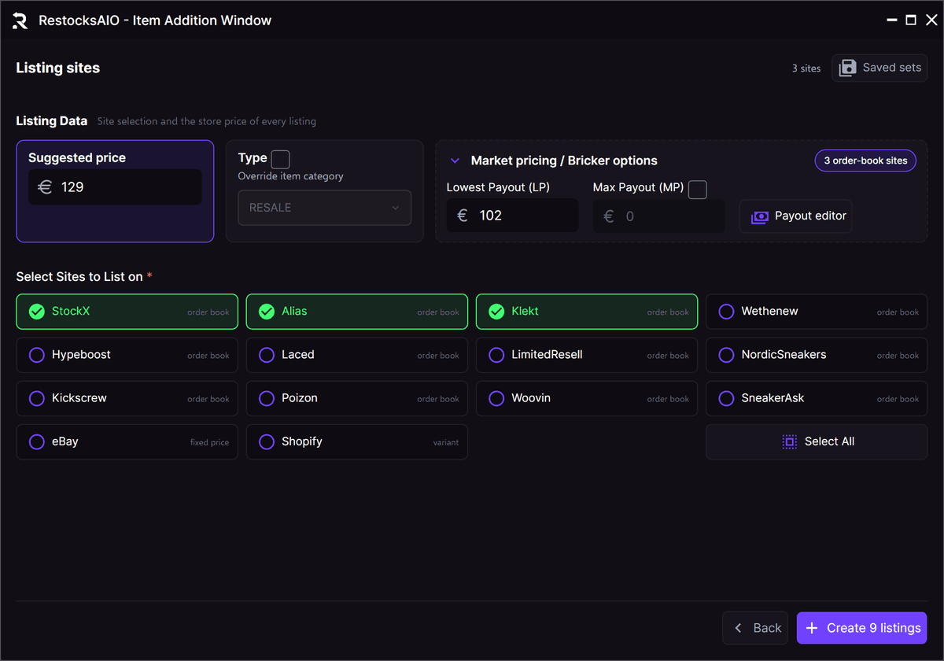Viewport: 944px width, 661px height.
Task: Tick the Max Payout (MP) checkbox
Action: (697, 189)
